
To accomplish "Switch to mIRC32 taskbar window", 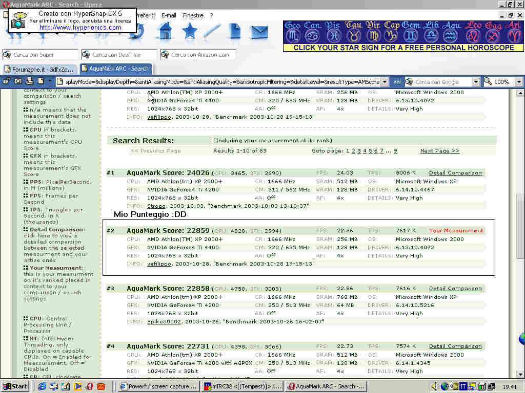I will tap(243, 387).
